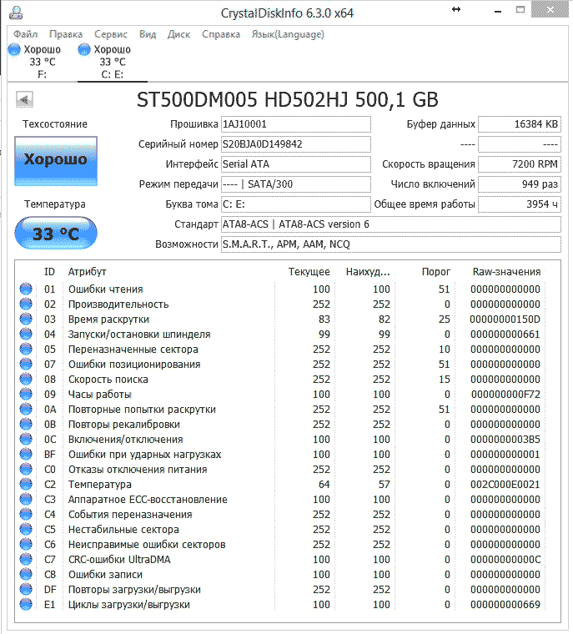Click the status orb for Переназначенные сектора
Viewport: 573px width, 634px height.
tap(26, 349)
